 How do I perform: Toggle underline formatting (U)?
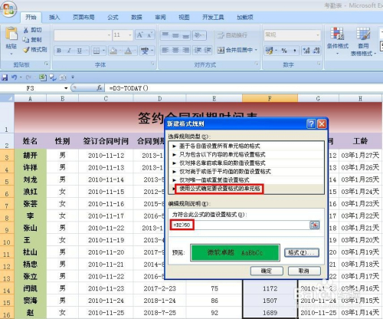[80, 51]
